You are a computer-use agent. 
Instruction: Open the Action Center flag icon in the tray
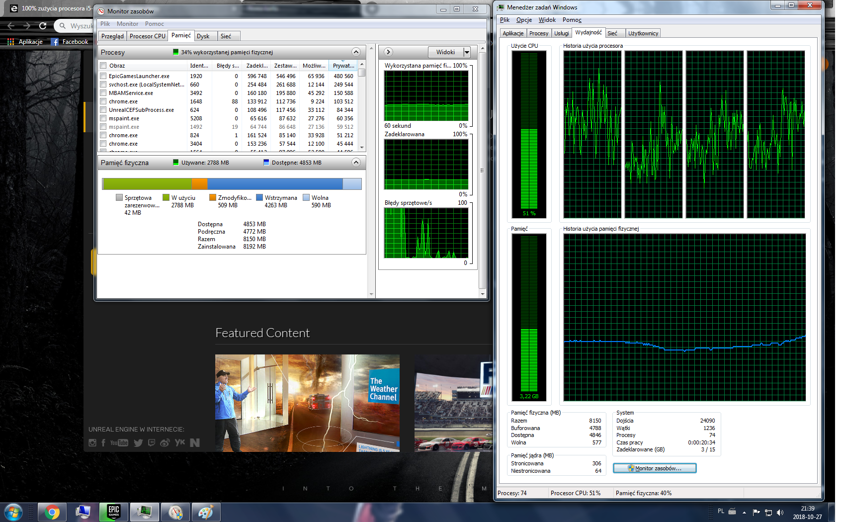[x=757, y=513]
